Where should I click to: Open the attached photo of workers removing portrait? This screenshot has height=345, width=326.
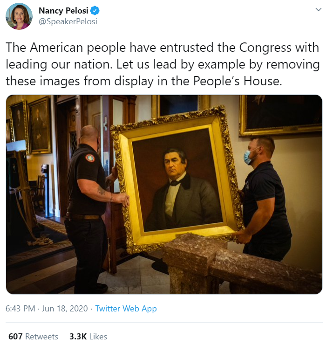(164, 194)
